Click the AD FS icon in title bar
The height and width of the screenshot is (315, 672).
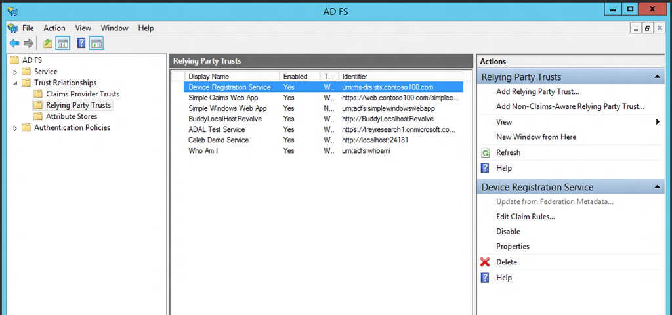click(12, 10)
